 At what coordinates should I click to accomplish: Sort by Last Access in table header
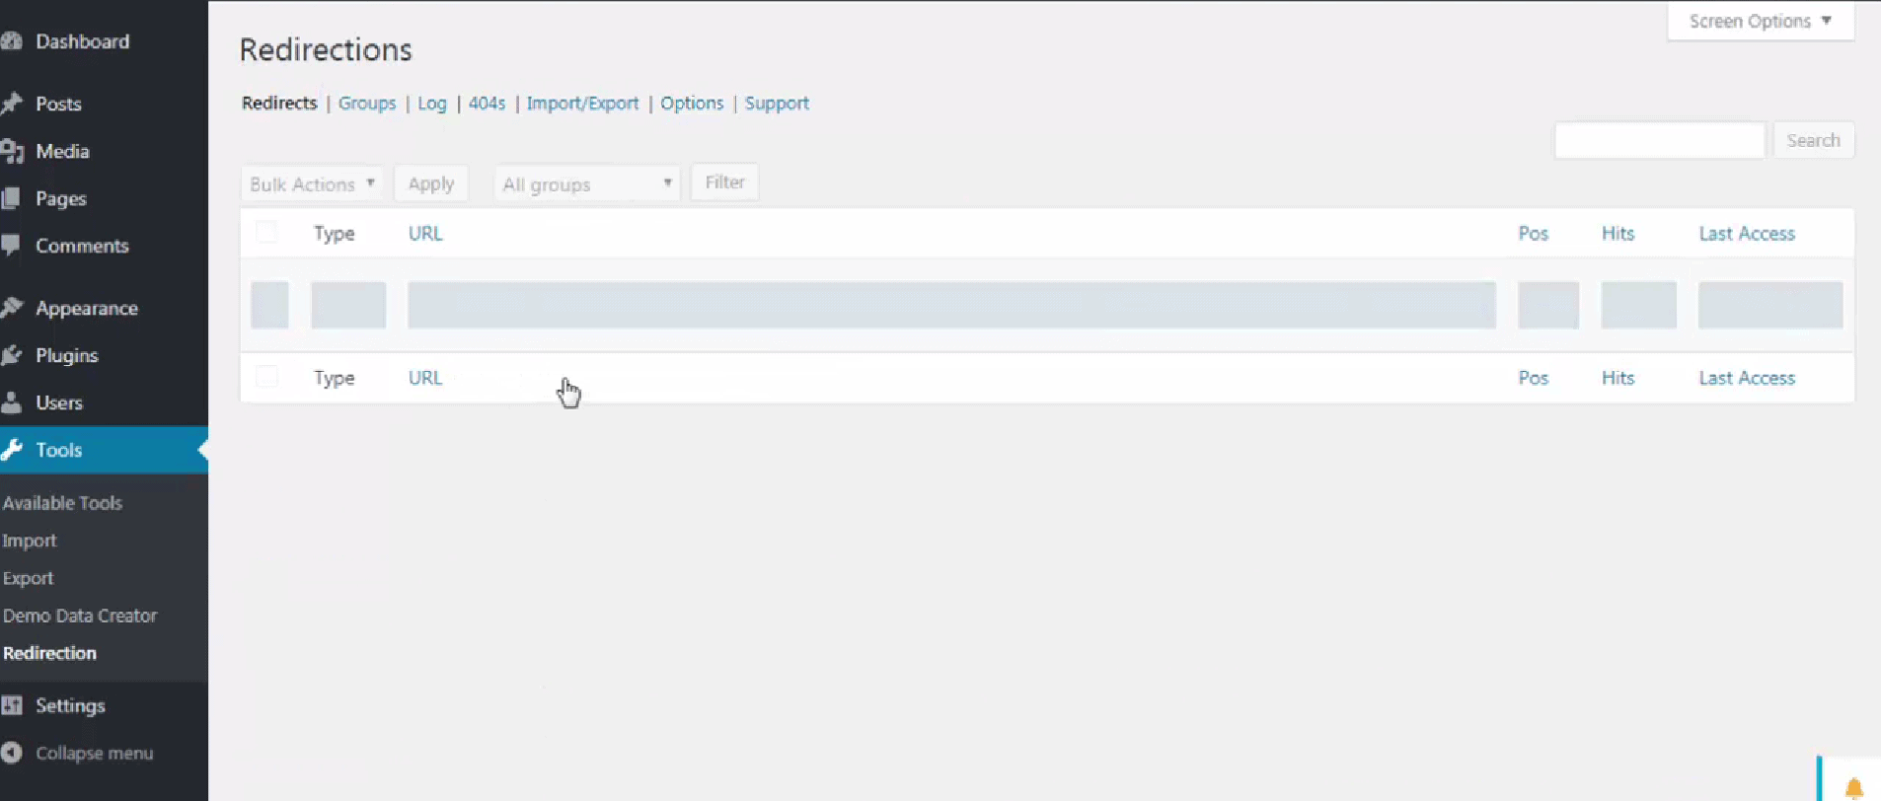pyautogui.click(x=1747, y=233)
